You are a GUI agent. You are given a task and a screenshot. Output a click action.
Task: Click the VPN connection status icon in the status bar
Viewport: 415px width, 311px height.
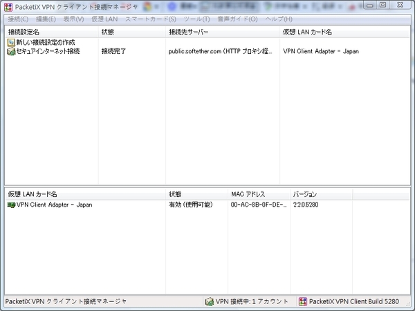(210, 301)
